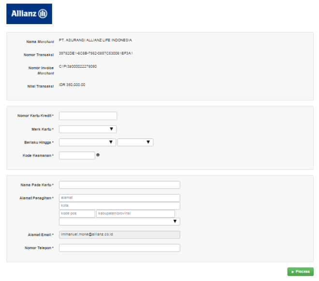Click the Nomor Transaksi value text

coord(96,53)
